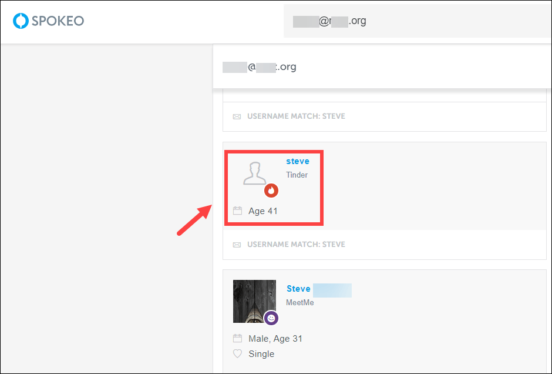
Task: Click the Tinder flame badge icon
Action: point(271,191)
